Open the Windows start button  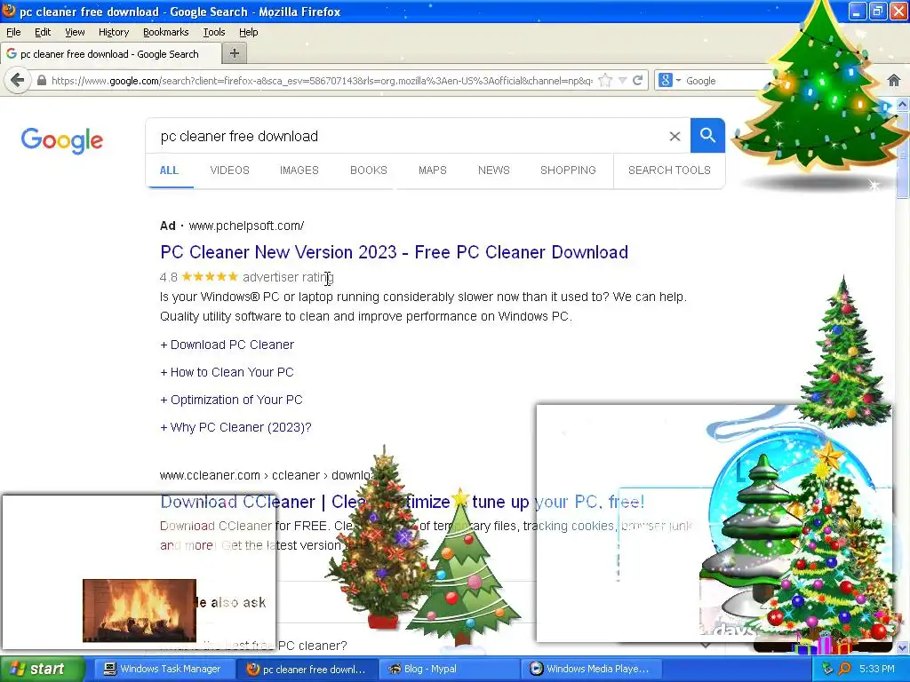(42, 670)
